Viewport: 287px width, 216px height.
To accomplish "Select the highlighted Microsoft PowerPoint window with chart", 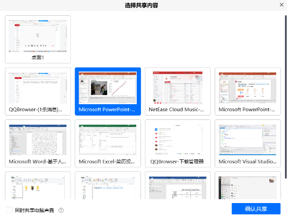I will pos(108,91).
